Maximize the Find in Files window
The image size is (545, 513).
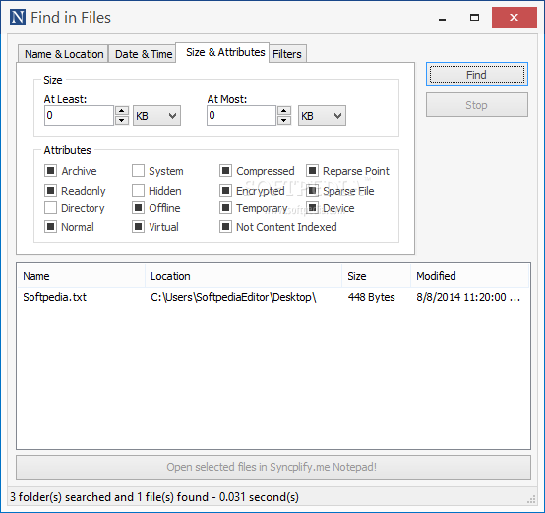click(x=474, y=18)
